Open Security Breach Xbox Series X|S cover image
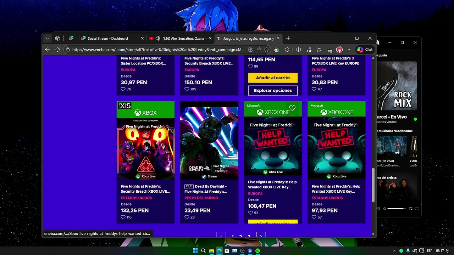 coord(145,140)
